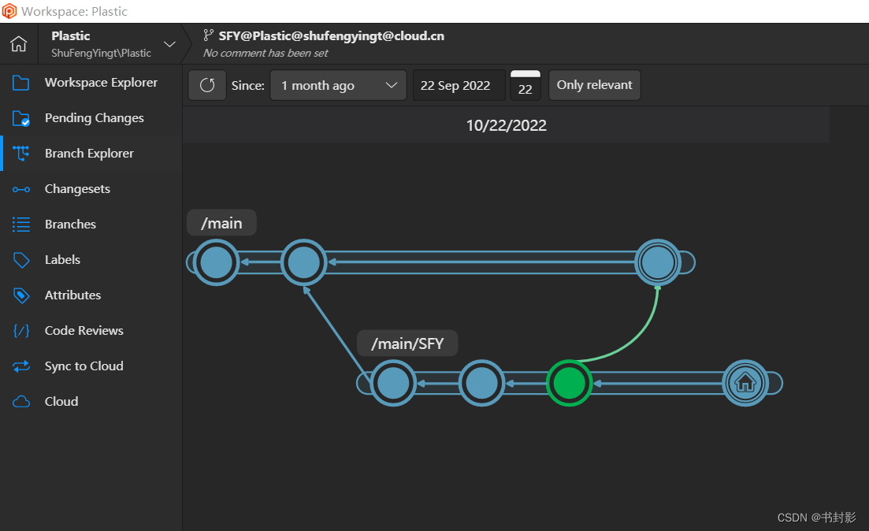Open the calendar date picker icon
The image size is (869, 531).
(525, 85)
